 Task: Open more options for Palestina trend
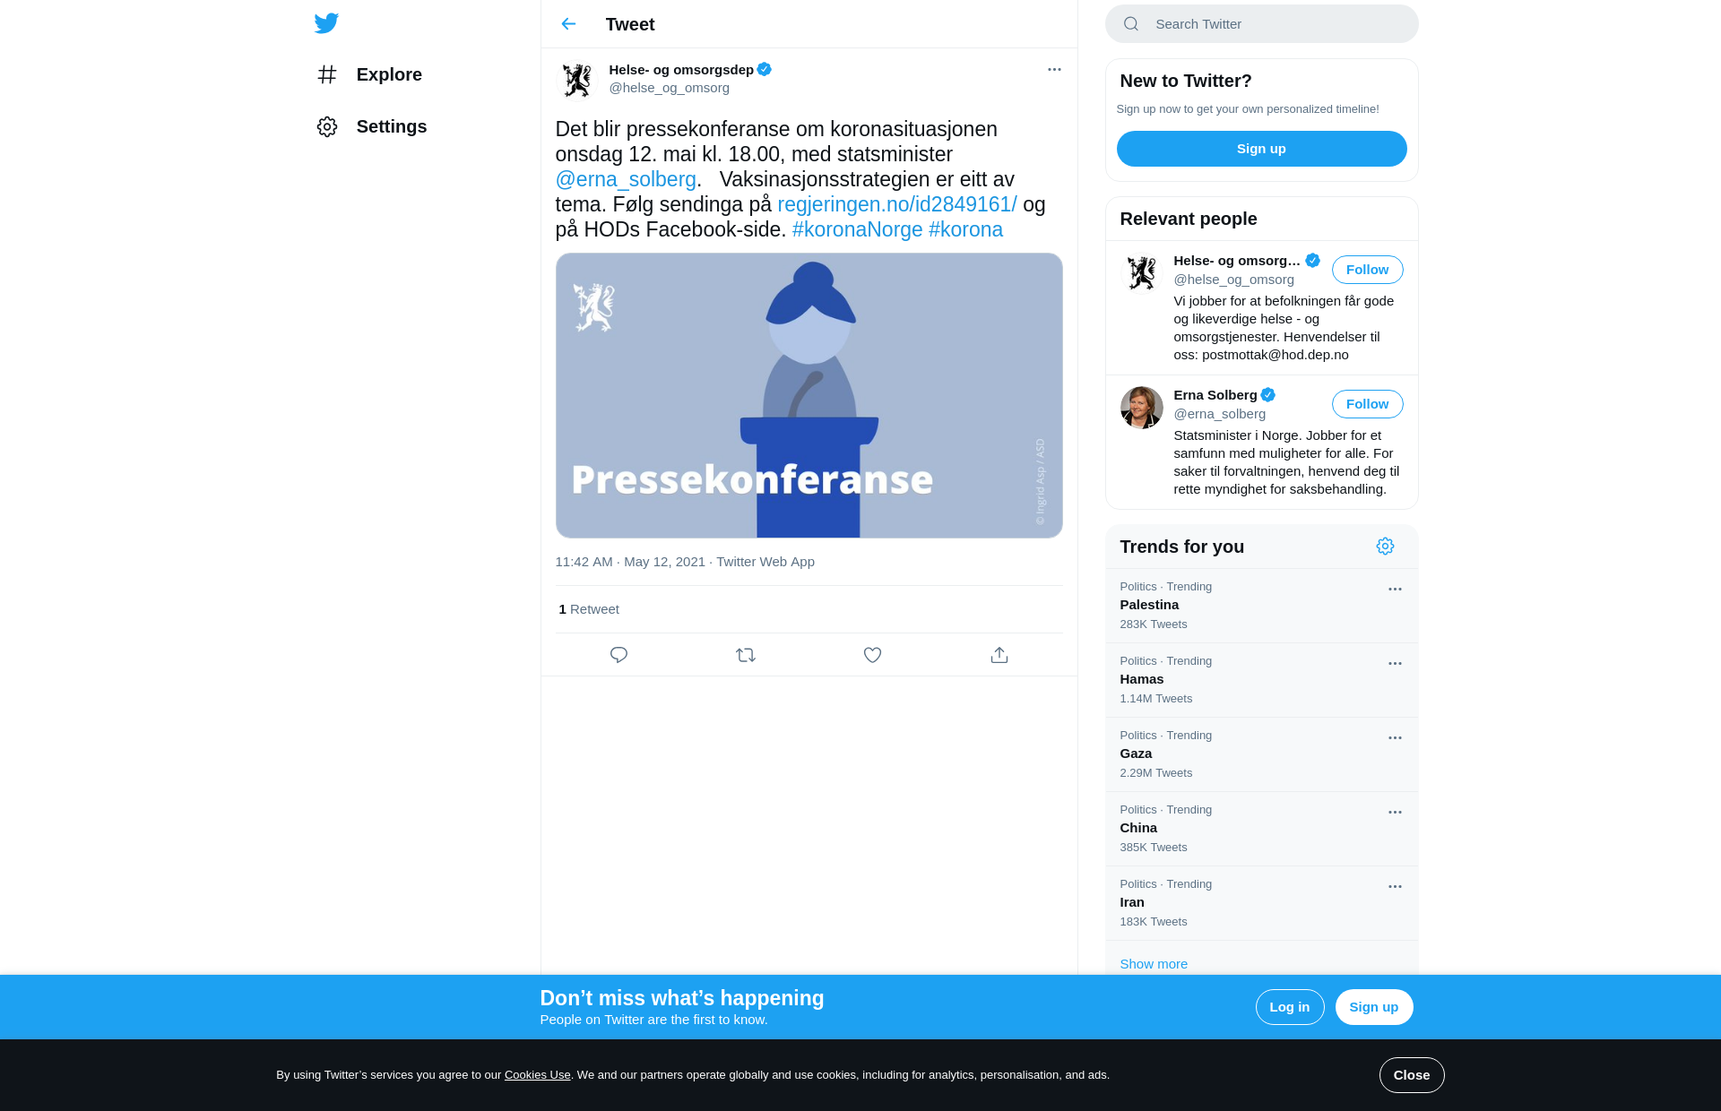click(x=1395, y=589)
